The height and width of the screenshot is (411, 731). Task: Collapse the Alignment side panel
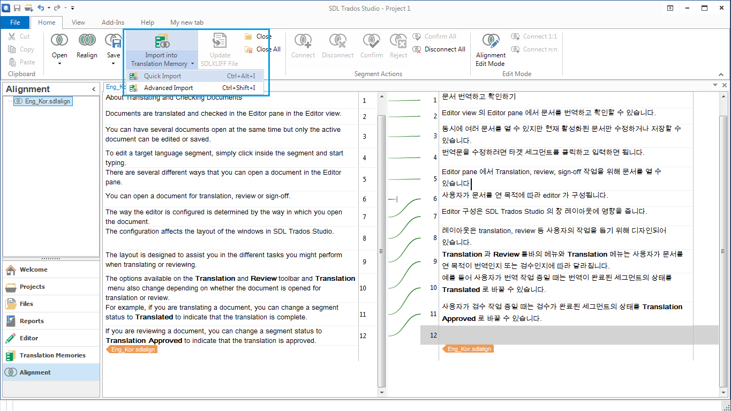click(94, 89)
